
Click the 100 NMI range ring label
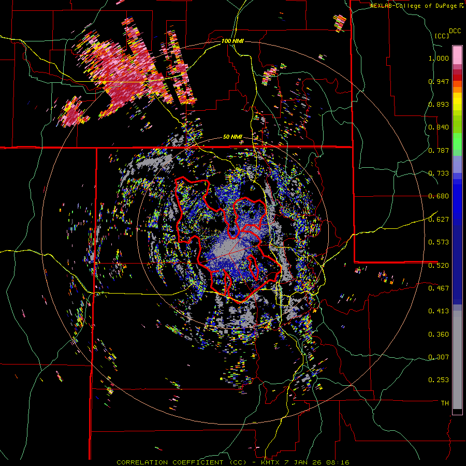click(x=232, y=41)
